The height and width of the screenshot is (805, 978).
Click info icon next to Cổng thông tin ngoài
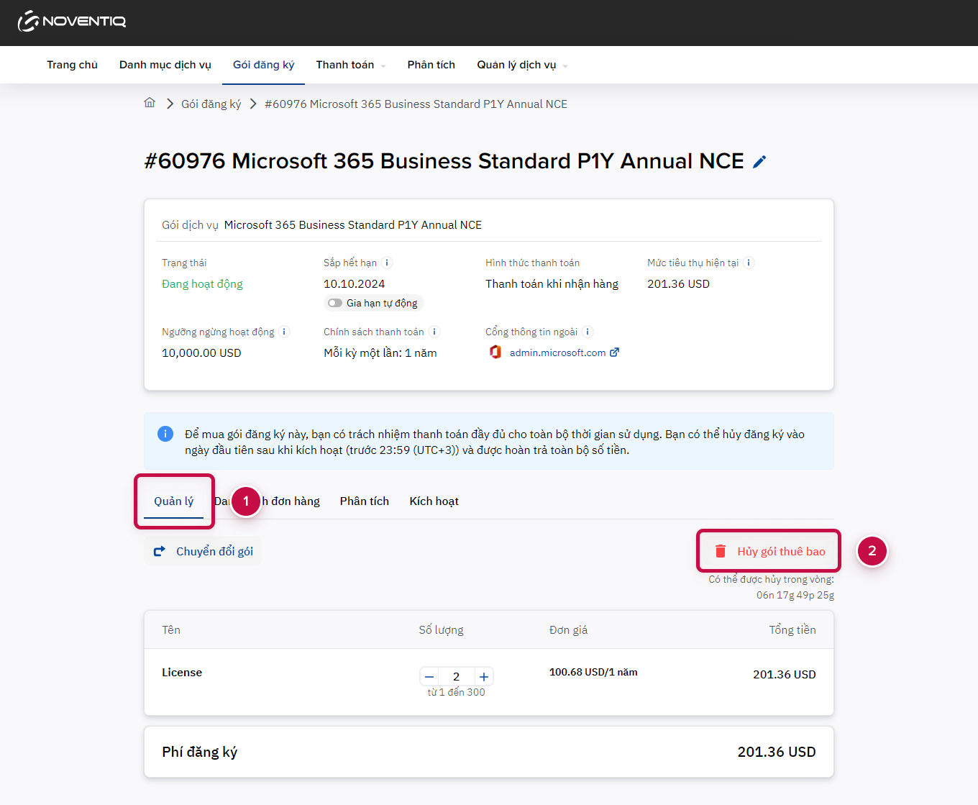coord(588,332)
